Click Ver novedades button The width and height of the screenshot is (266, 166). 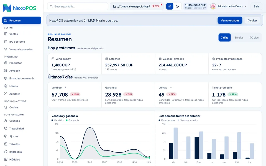tap(230, 20)
